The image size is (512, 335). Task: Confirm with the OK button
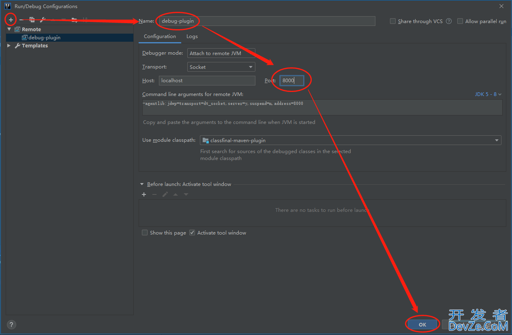tap(422, 324)
